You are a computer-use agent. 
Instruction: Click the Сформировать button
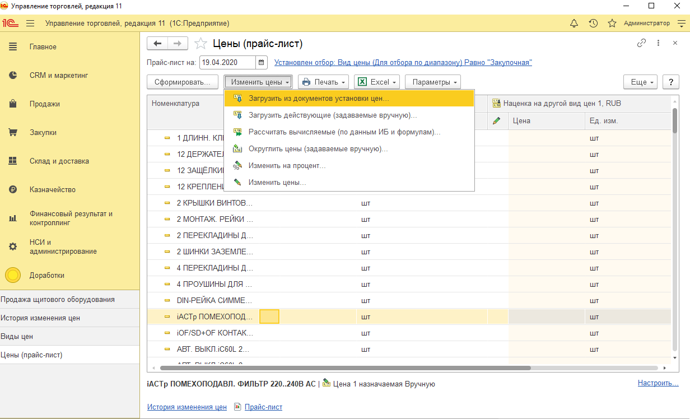coord(183,82)
